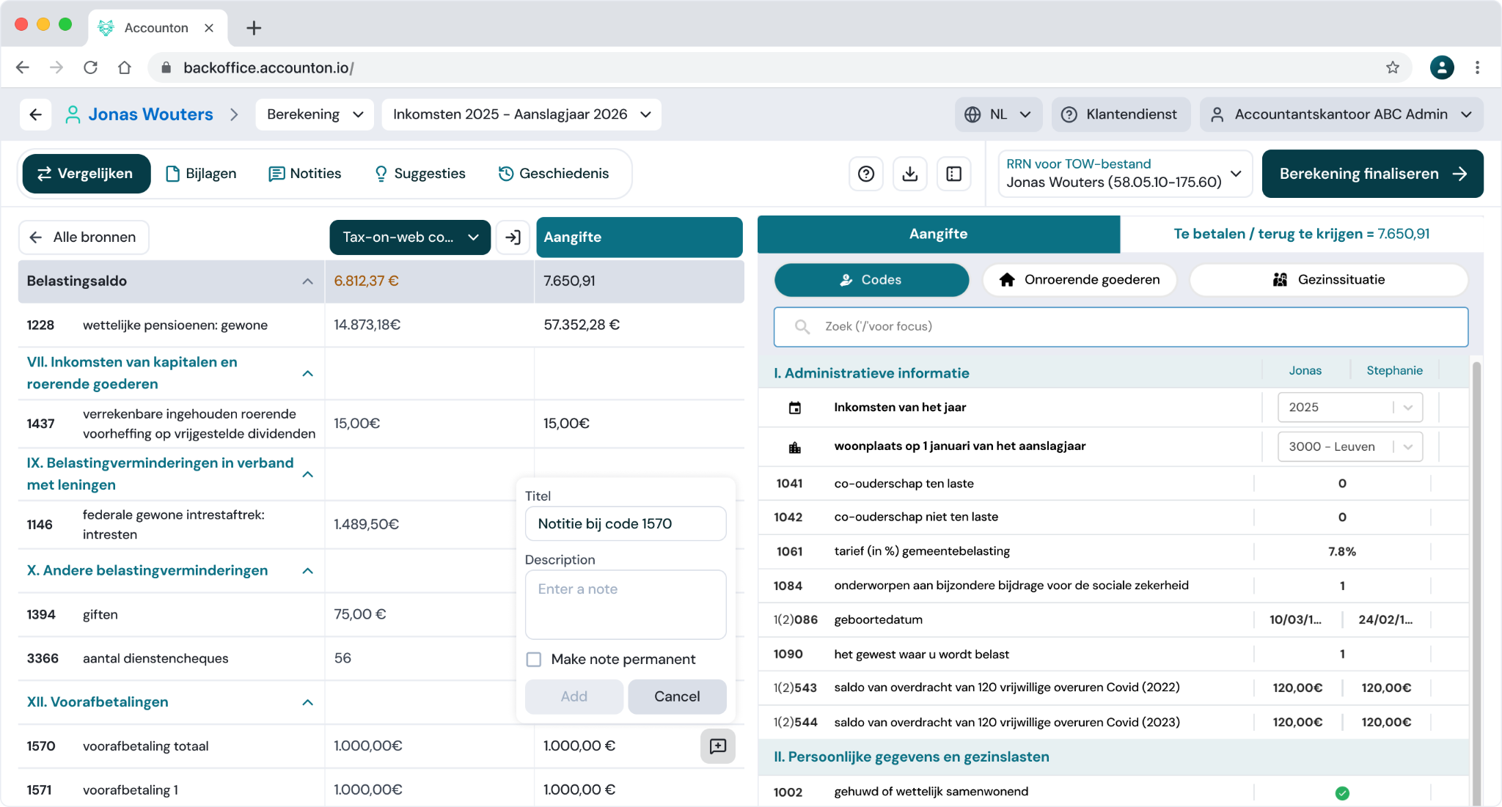Open the browser home page
Viewport: 1502px width, 807px height.
click(x=125, y=67)
